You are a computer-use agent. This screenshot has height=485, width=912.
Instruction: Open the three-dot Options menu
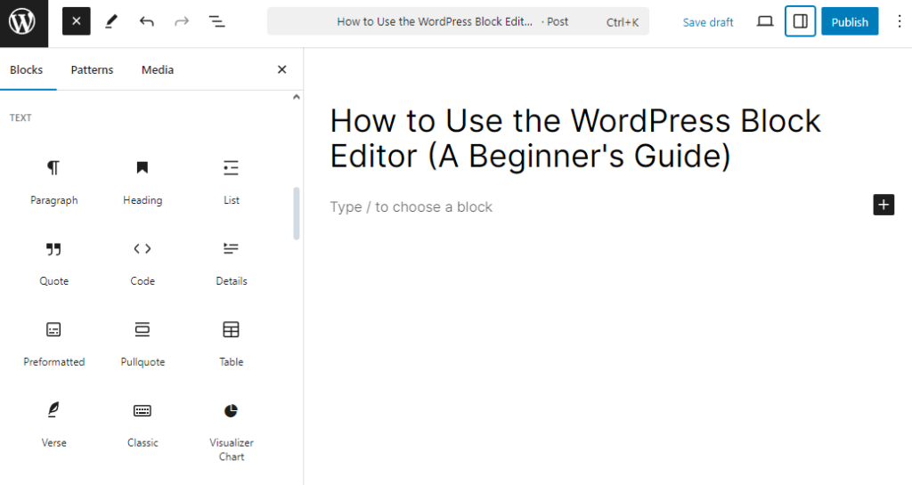(899, 21)
